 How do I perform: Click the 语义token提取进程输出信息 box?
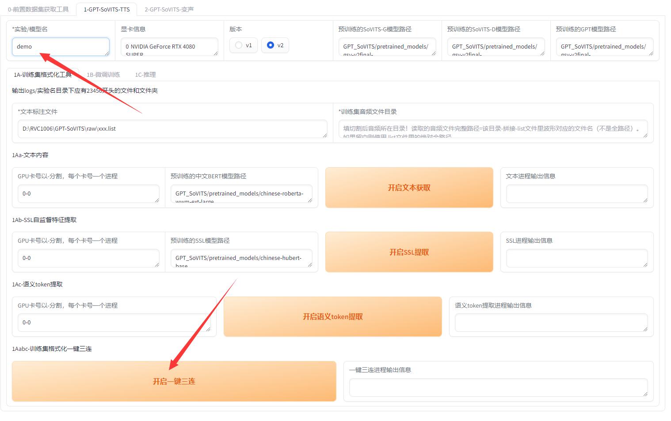551,323
